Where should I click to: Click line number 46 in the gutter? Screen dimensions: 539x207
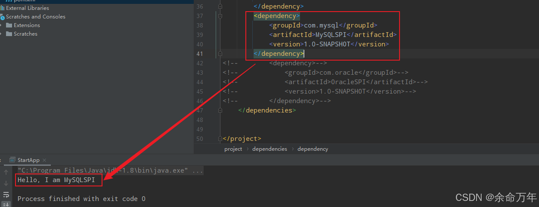click(199, 101)
